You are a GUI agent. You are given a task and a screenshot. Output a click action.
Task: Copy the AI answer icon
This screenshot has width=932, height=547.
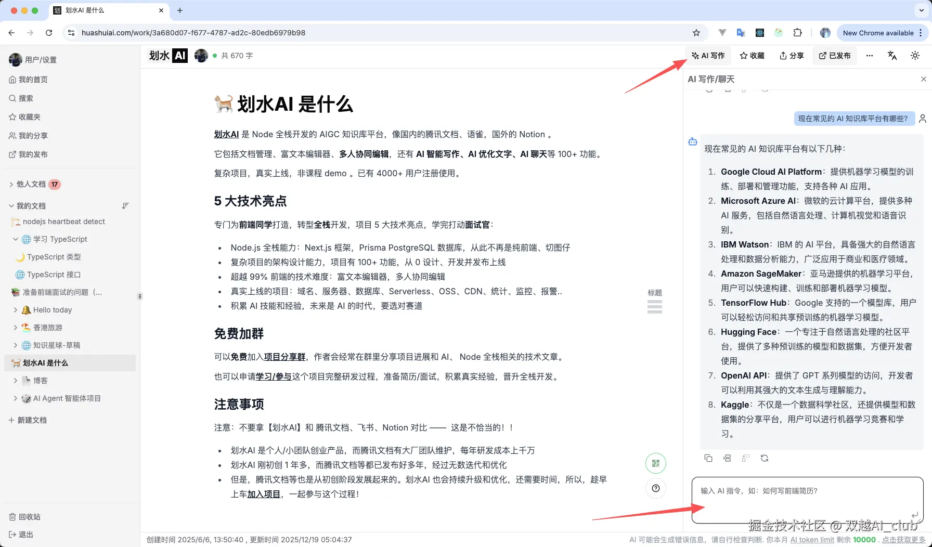click(x=708, y=458)
